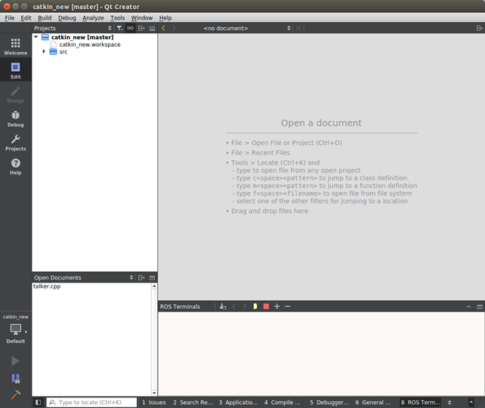Open the Analyze menu
This screenshot has height=408, width=485.
(x=93, y=17)
